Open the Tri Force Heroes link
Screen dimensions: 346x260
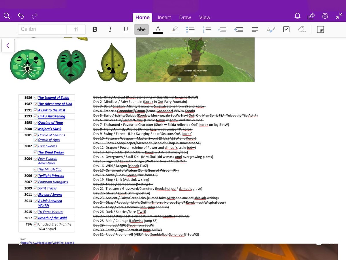click(50, 212)
